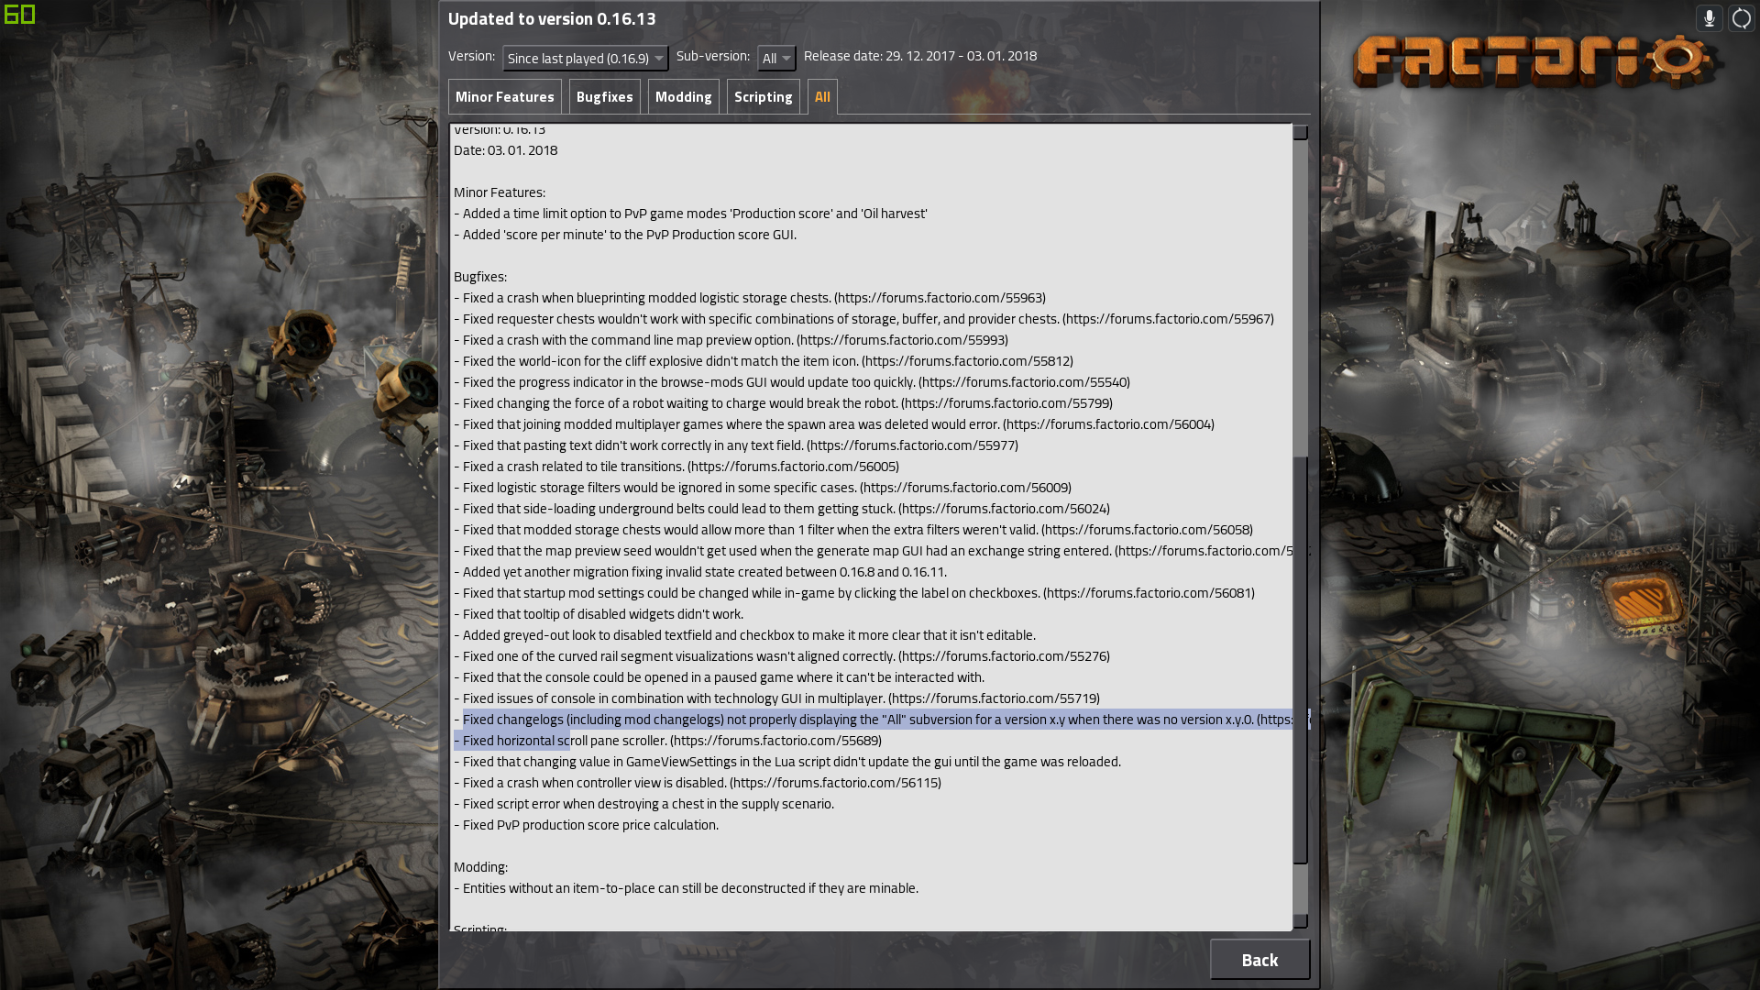Switch to the Bugfixes tab
This screenshot has width=1760, height=990.
tap(604, 96)
